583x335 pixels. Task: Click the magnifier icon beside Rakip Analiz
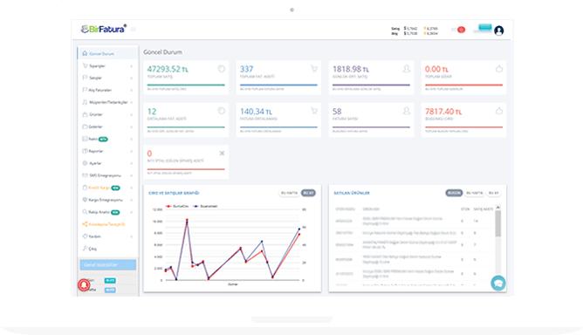click(x=85, y=212)
